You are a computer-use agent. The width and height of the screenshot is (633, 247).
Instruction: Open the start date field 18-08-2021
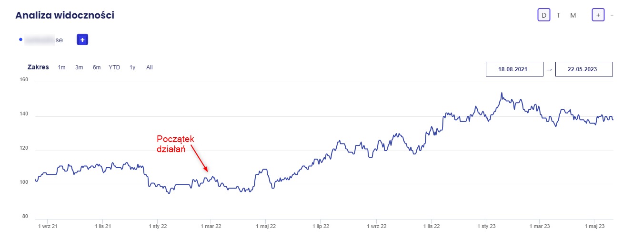tap(514, 69)
